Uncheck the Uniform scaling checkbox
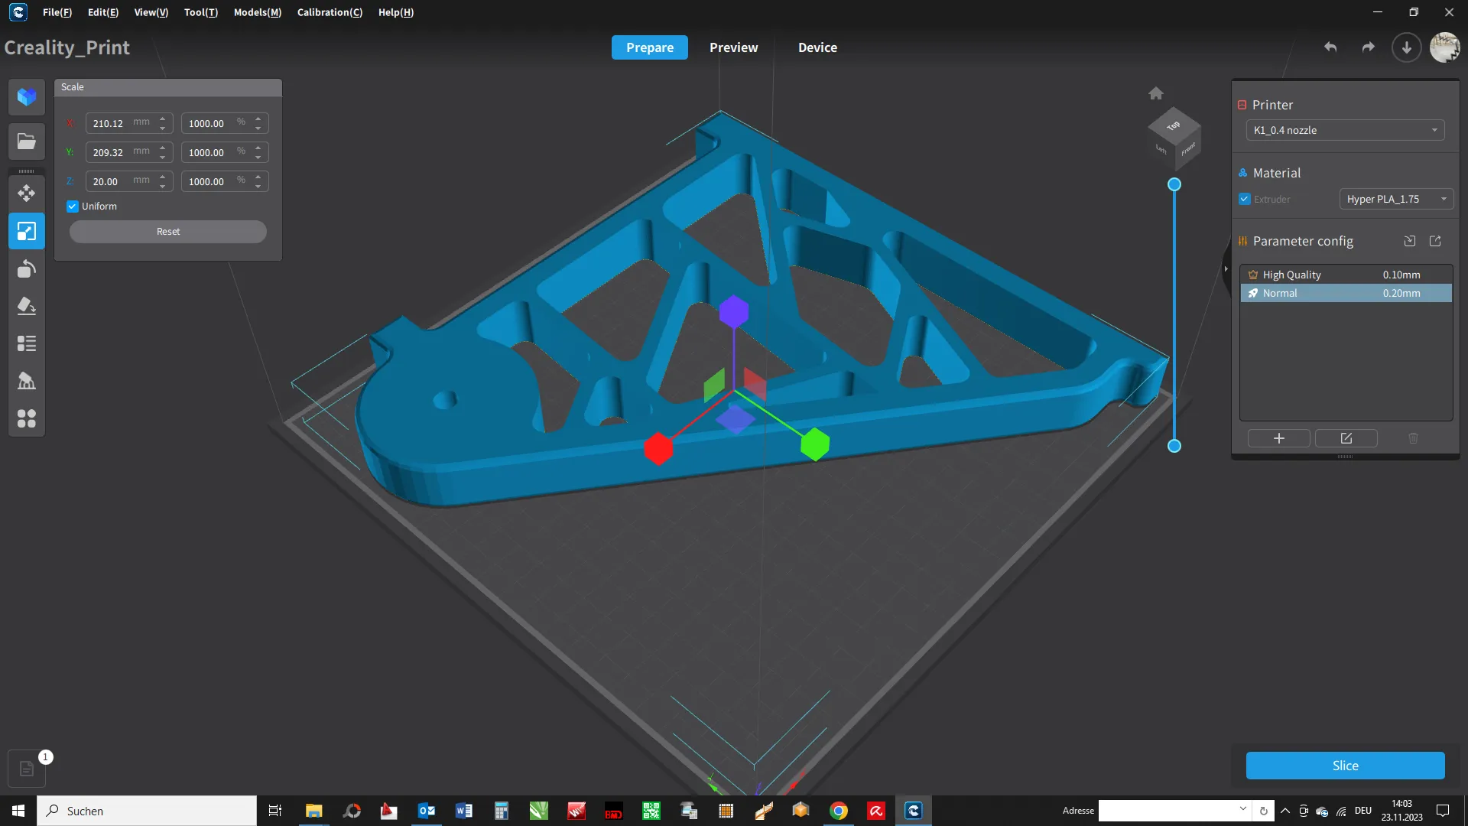 (x=73, y=206)
